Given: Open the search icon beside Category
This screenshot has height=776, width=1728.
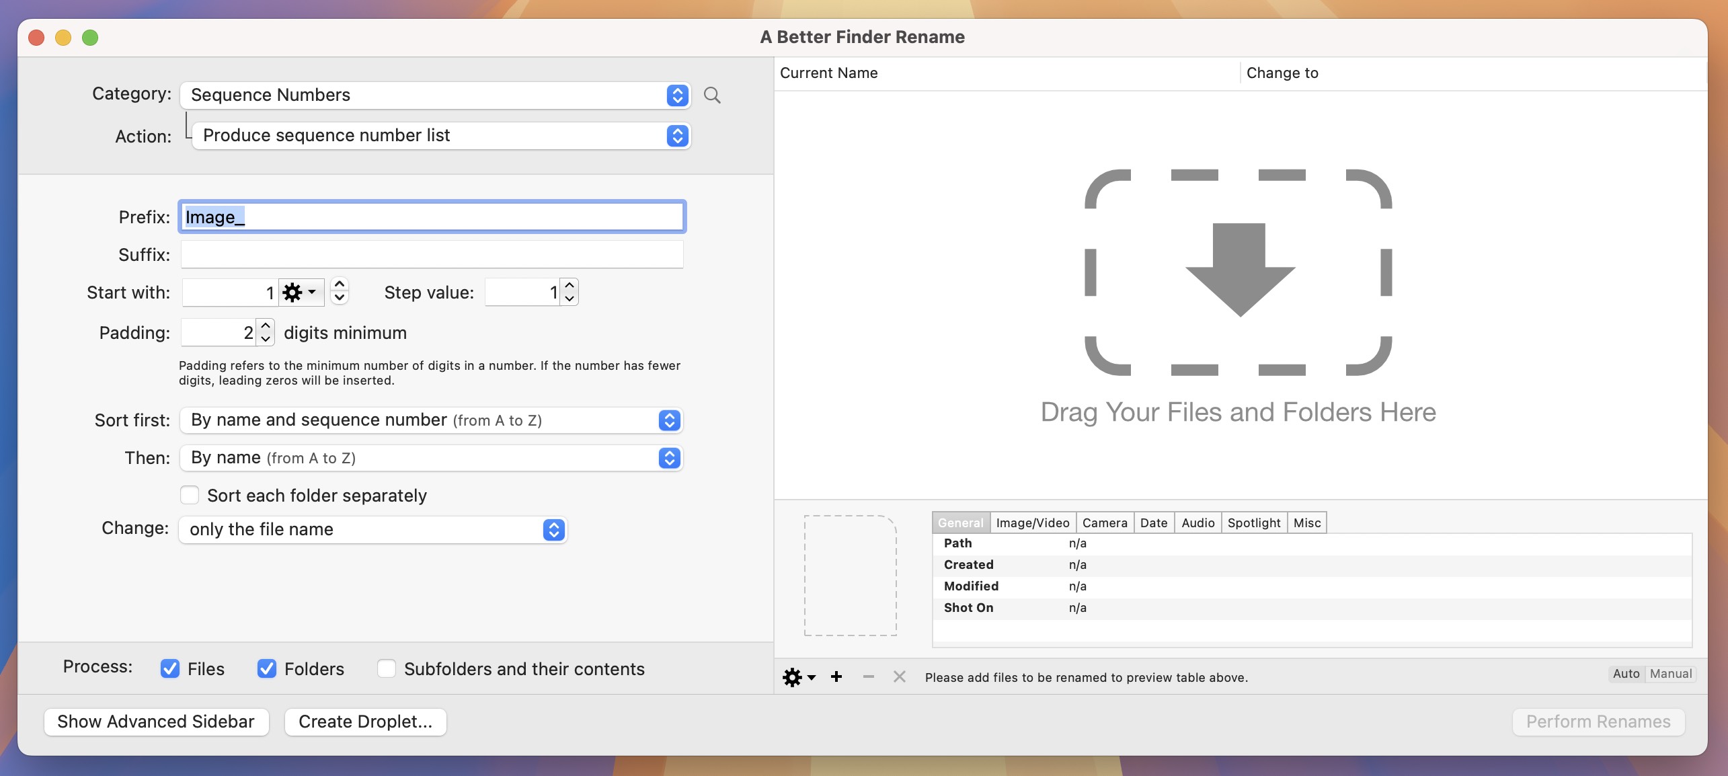Looking at the screenshot, I should (x=712, y=95).
